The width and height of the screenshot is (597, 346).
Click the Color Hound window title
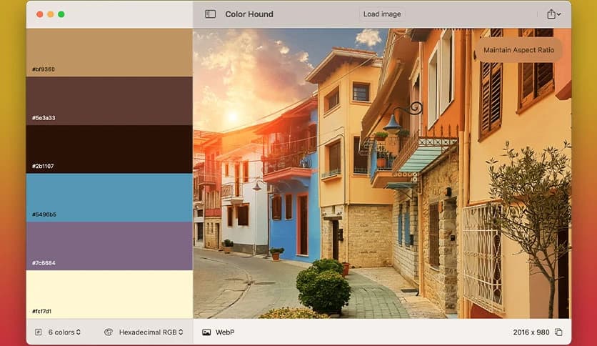coord(249,14)
